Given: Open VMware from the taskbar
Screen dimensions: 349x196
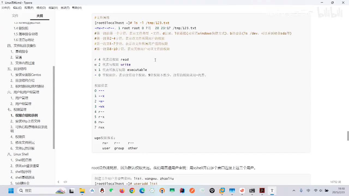Looking at the screenshot, I should (x=222, y=191).
